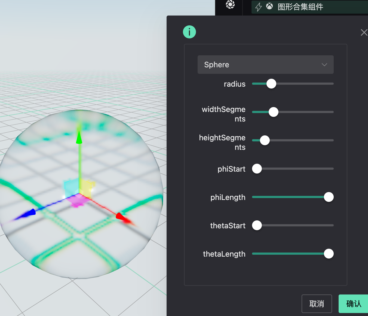Click the Xbox-style logo beside 图形合集组件
368x316 pixels.
(269, 6)
